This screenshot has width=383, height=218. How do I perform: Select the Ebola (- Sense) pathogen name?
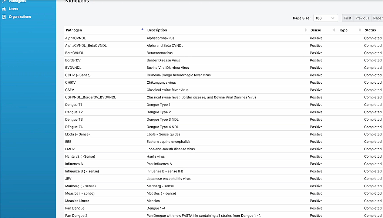[x=77, y=134]
